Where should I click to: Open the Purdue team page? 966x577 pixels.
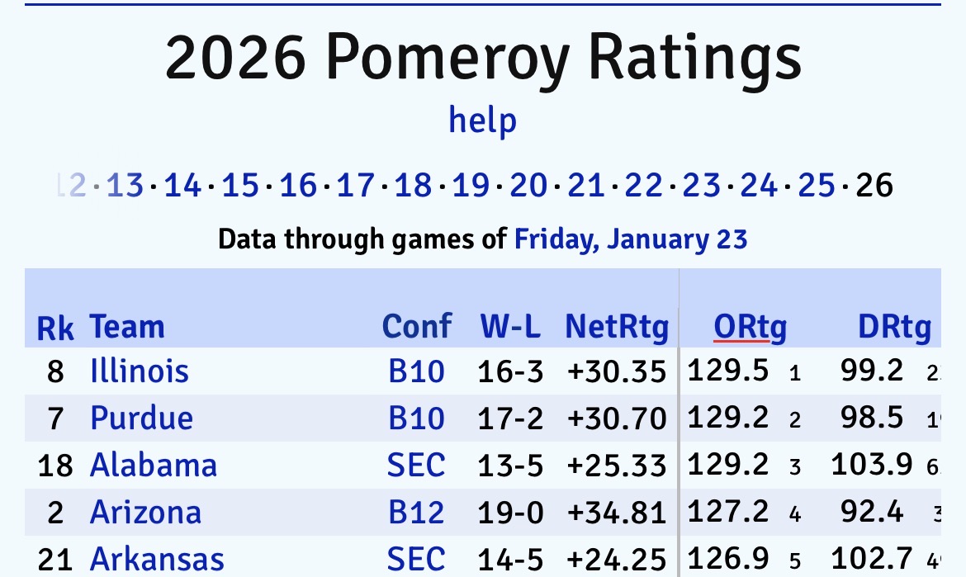[141, 419]
